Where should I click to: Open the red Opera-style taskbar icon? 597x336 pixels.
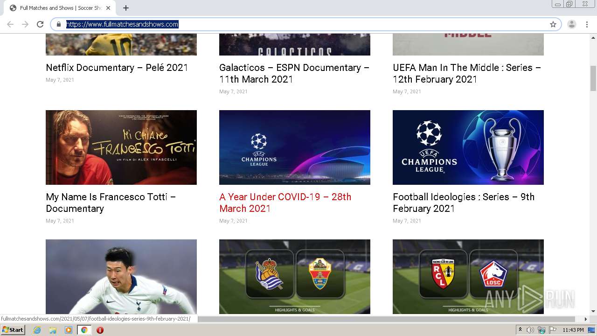pos(100,330)
